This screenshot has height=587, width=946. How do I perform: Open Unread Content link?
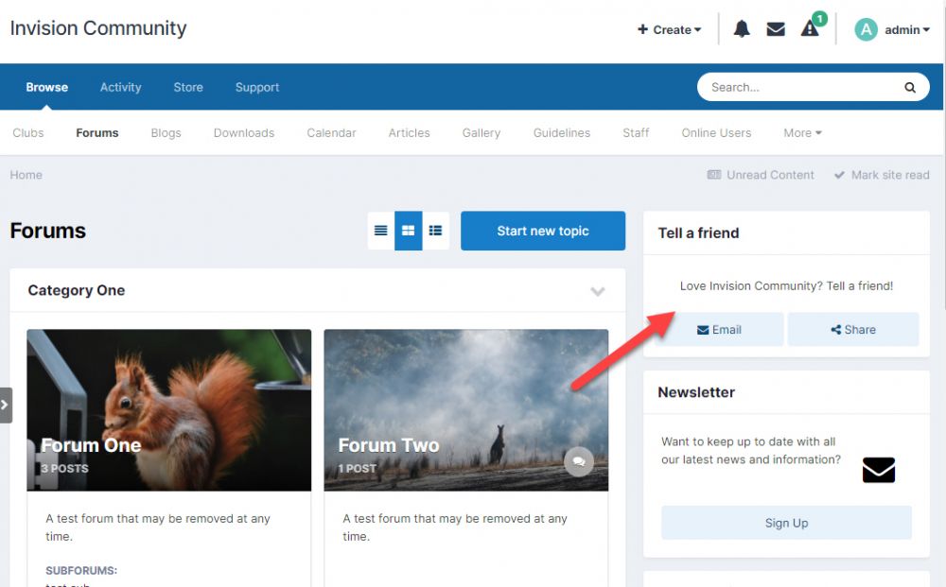click(x=761, y=175)
